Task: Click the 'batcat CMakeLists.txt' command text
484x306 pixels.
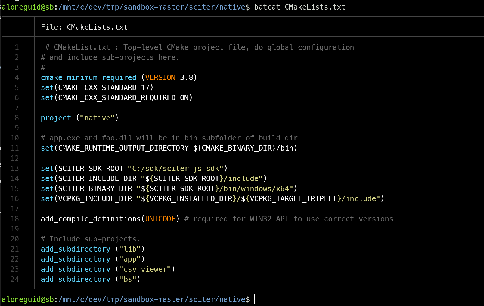Action: (x=300, y=7)
